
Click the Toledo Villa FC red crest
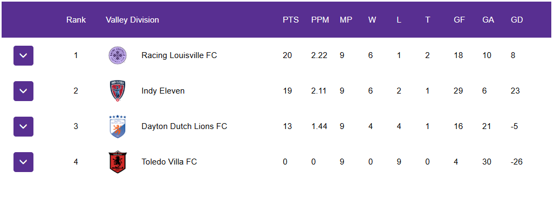[117, 162]
